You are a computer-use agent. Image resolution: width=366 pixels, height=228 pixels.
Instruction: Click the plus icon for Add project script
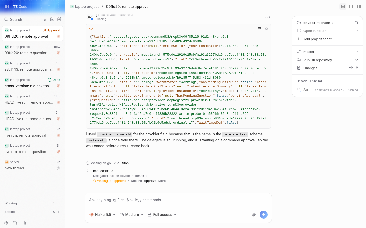[x=299, y=39]
